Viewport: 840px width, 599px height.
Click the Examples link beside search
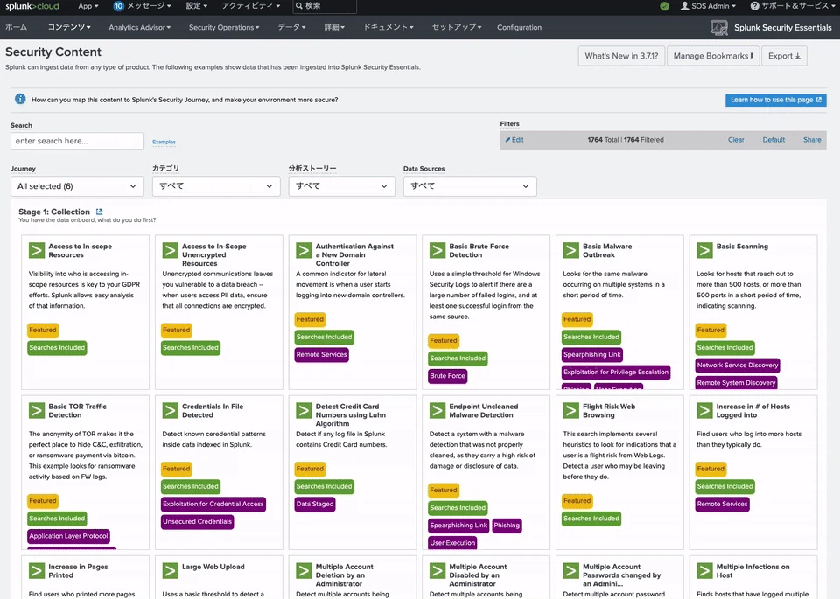[x=164, y=142]
